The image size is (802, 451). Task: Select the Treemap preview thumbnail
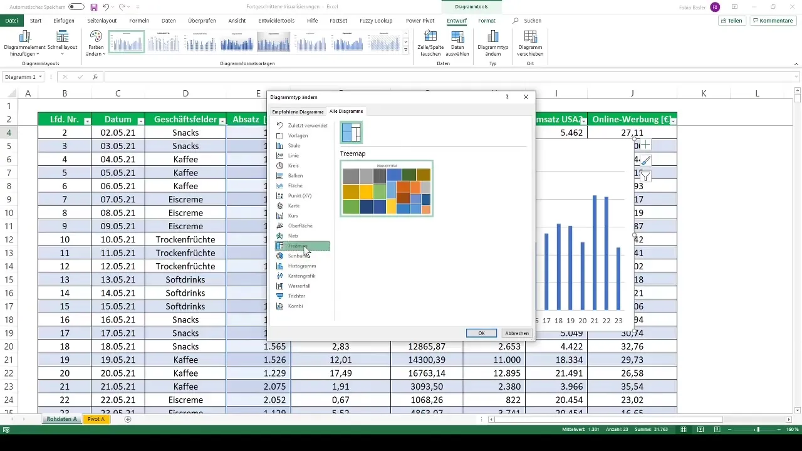tap(387, 189)
